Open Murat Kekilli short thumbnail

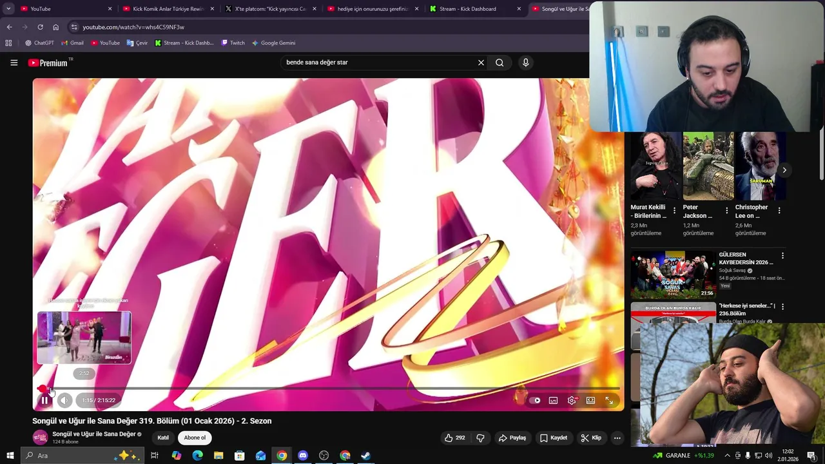tap(655, 166)
